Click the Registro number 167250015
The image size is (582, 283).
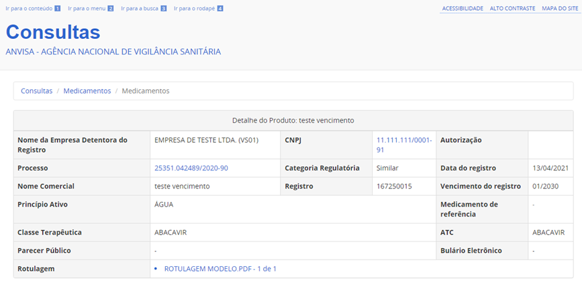[394, 186]
